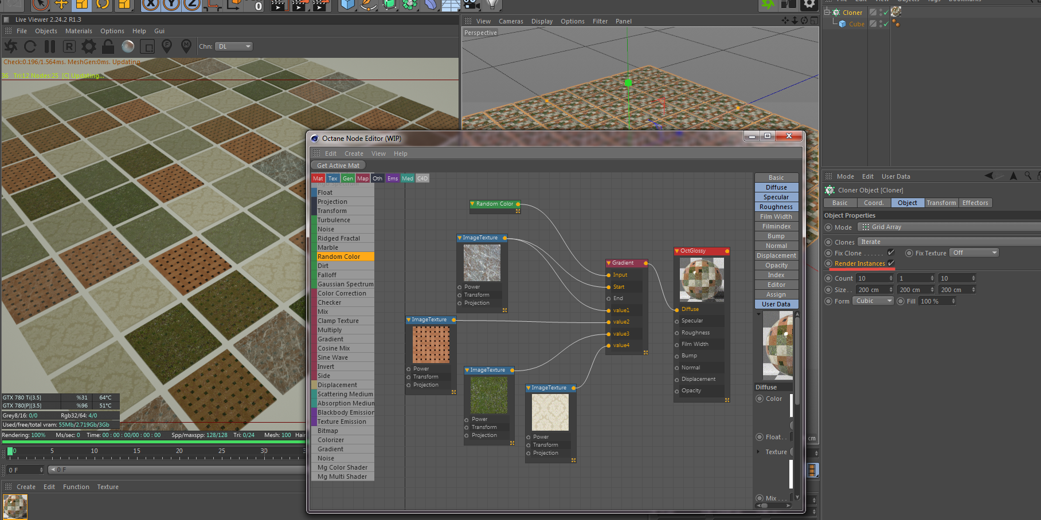The width and height of the screenshot is (1041, 520).
Task: Toggle the Ems node filter button
Action: tap(392, 178)
